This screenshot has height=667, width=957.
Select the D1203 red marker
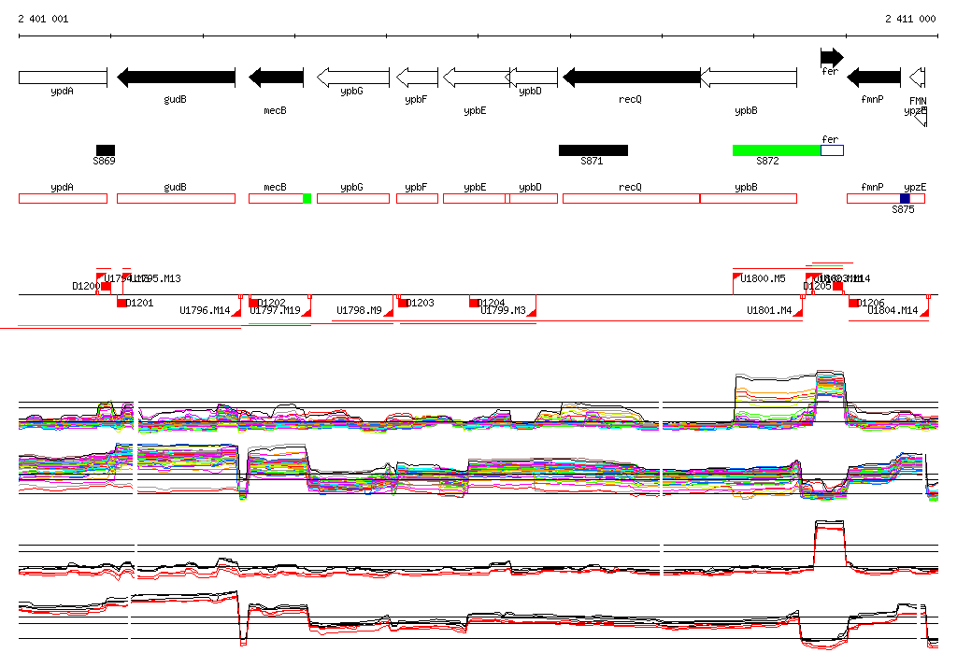(x=403, y=303)
